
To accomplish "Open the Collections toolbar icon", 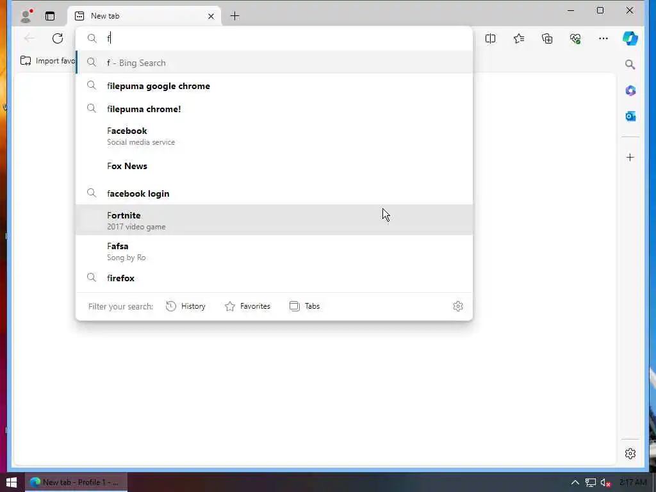I will 547,38.
